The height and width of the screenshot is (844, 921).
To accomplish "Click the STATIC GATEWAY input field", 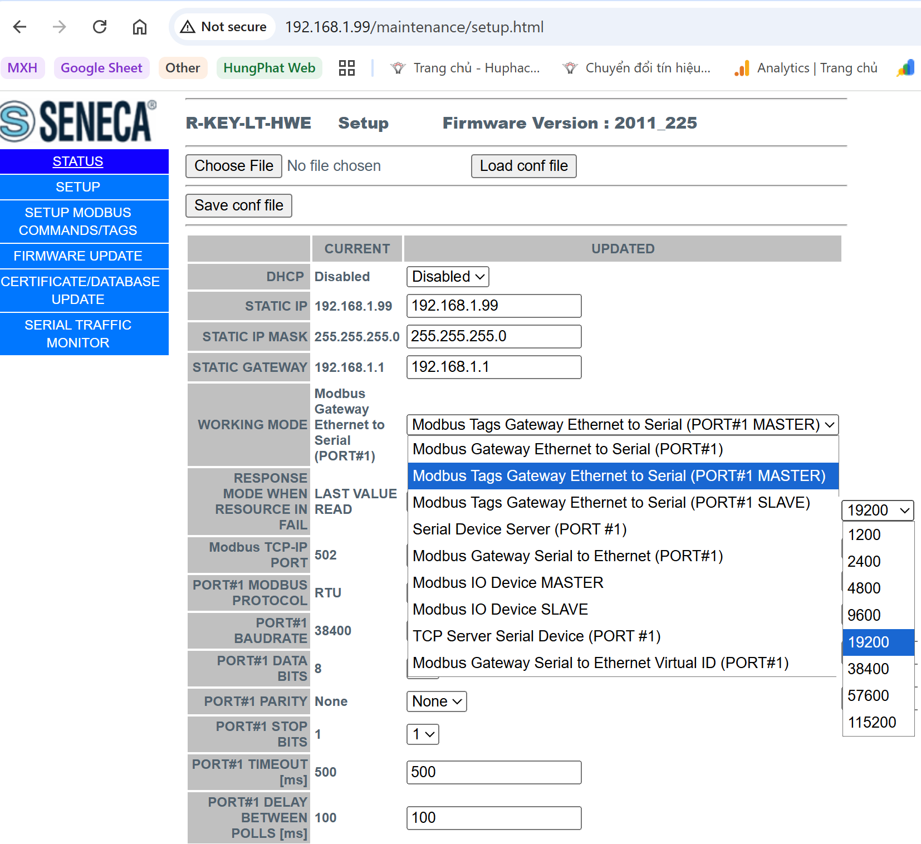I will tap(494, 367).
